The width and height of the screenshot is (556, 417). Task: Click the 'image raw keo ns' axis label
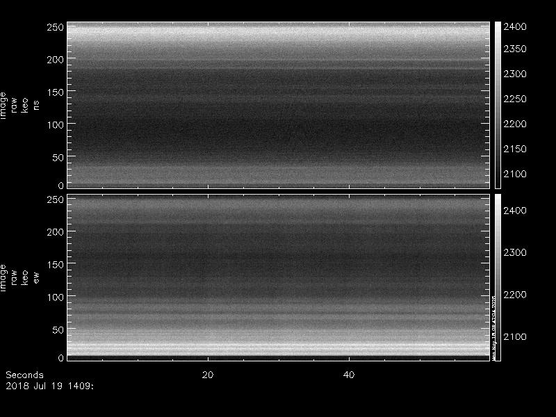click(19, 106)
